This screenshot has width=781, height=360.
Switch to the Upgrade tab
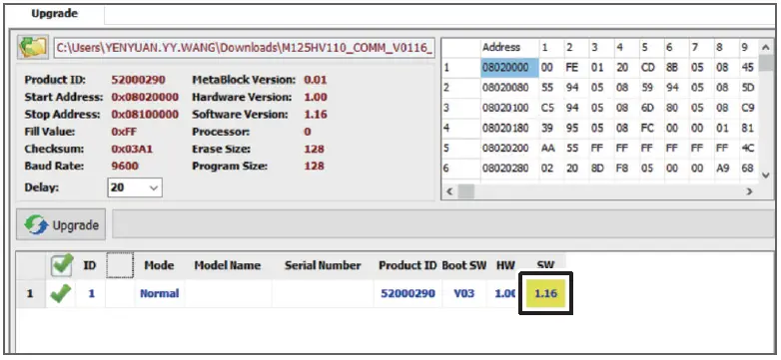pyautogui.click(x=54, y=13)
